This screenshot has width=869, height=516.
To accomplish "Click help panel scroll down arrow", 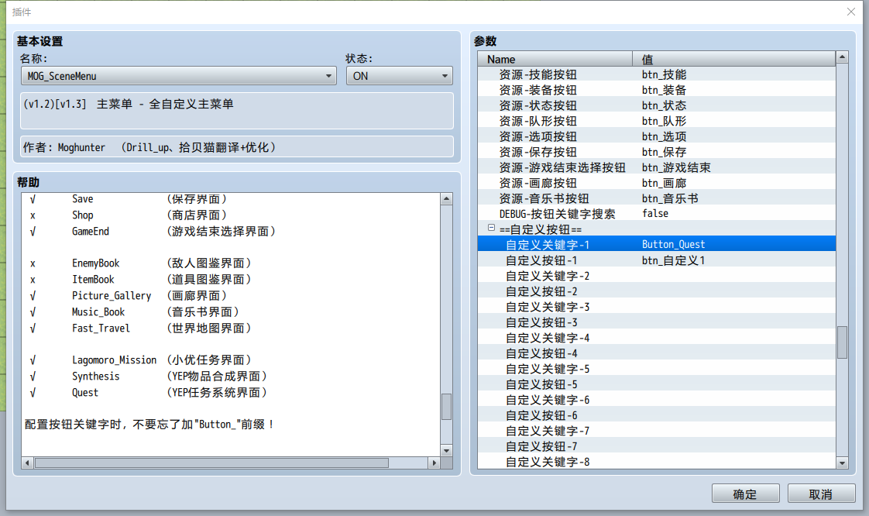I will 447,450.
